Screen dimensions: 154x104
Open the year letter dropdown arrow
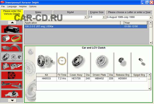(x=151, y=17)
